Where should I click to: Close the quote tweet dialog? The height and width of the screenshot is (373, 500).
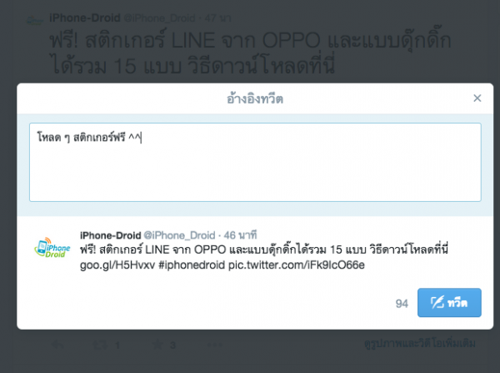[477, 98]
